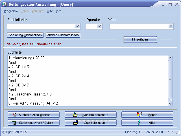The width and height of the screenshot is (181, 136).
Task: Click the Hinzufügen button
Action: [x=140, y=39]
